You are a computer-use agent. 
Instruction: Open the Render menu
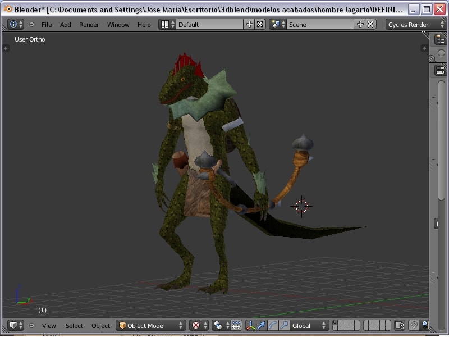[89, 24]
